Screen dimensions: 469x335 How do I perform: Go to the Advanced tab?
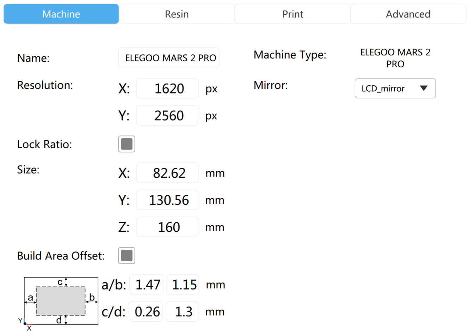click(x=408, y=14)
